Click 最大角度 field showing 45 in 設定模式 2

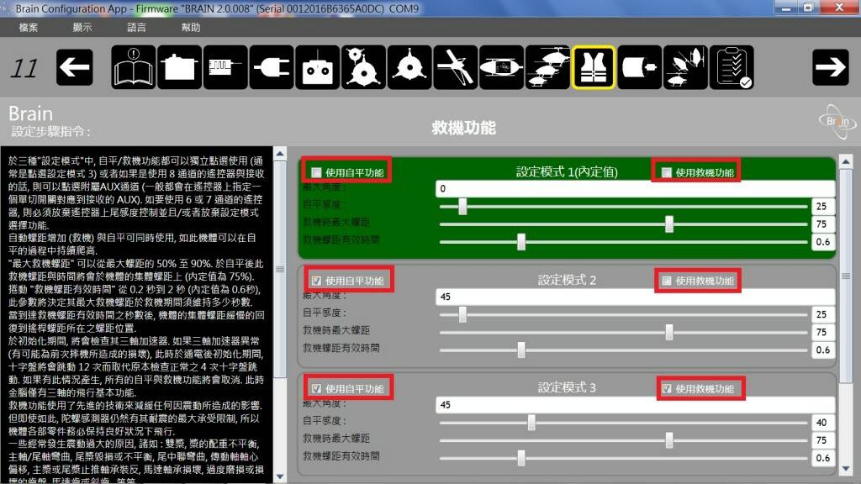636,297
